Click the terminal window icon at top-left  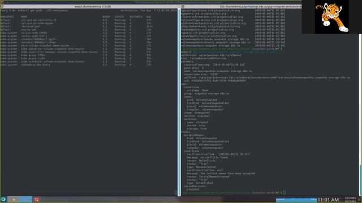click(x=2, y=2)
